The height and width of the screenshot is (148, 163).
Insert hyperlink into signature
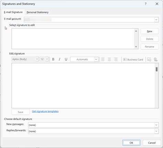click(155, 60)
